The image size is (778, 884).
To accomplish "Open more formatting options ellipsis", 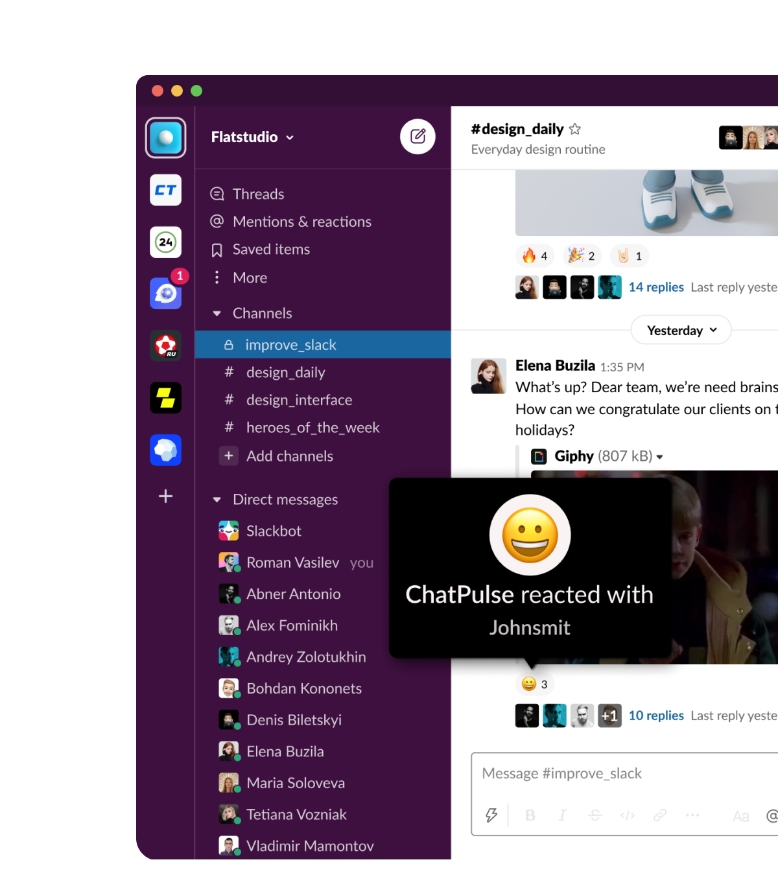I will 692,815.
